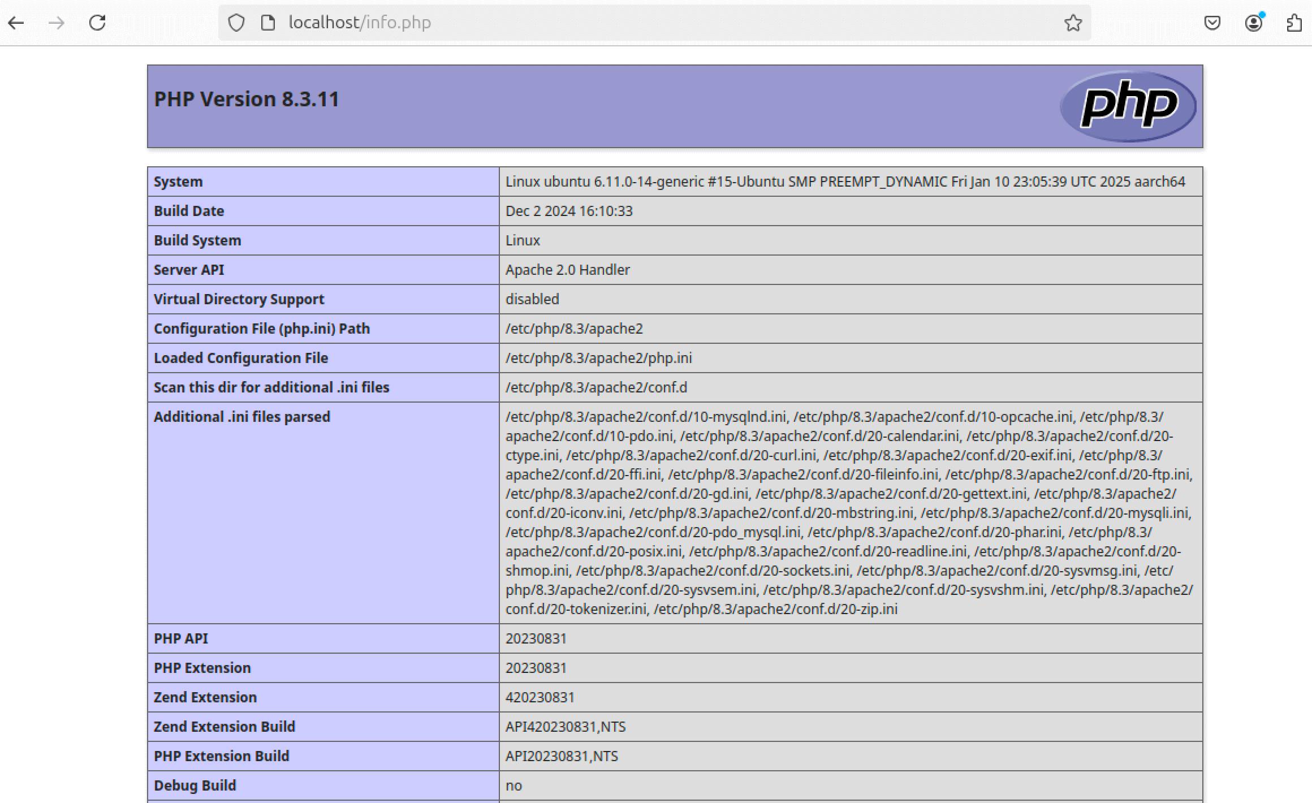Click the PHP logo image
Viewport: 1312px width, 803px height.
coord(1128,106)
